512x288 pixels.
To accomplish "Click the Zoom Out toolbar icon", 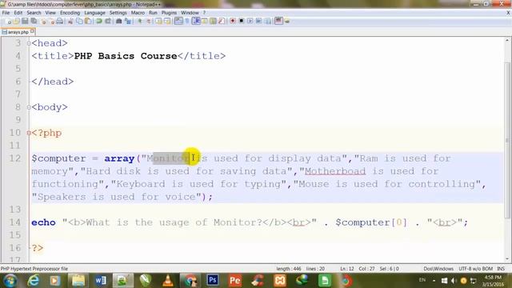I will pyautogui.click(x=149, y=22).
